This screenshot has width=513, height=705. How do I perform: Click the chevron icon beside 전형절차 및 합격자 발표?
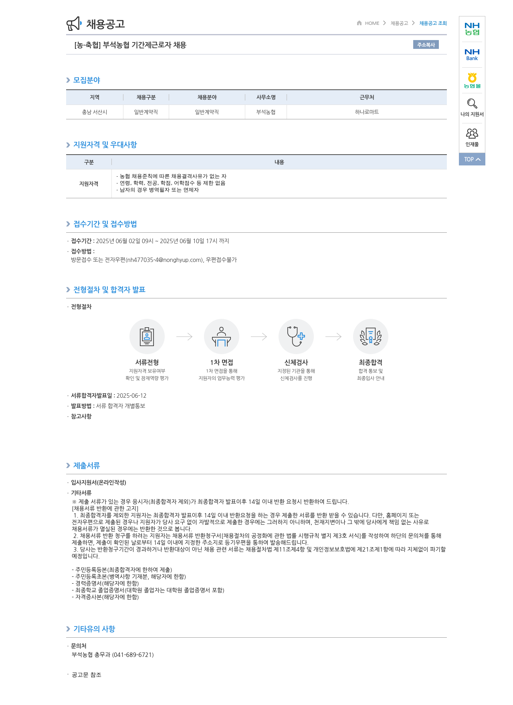[x=68, y=290]
